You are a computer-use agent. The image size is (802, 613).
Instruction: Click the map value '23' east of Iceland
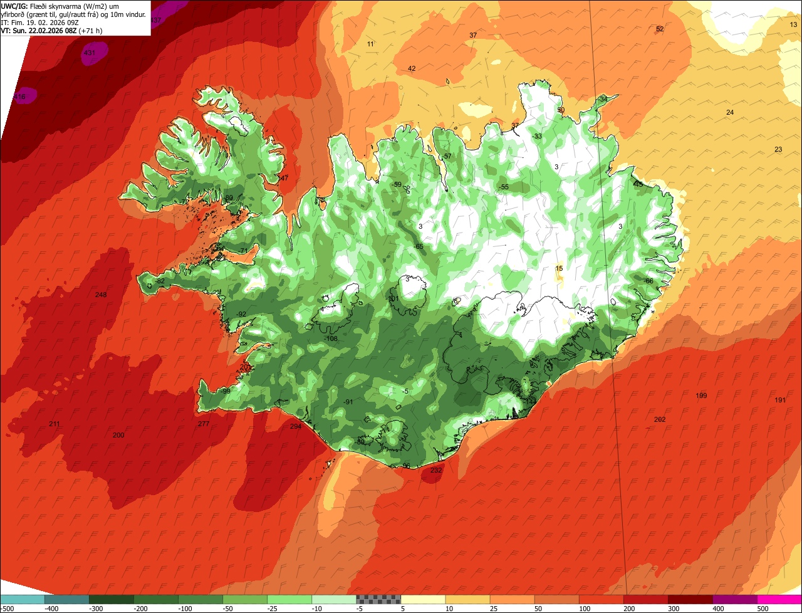[x=778, y=149]
